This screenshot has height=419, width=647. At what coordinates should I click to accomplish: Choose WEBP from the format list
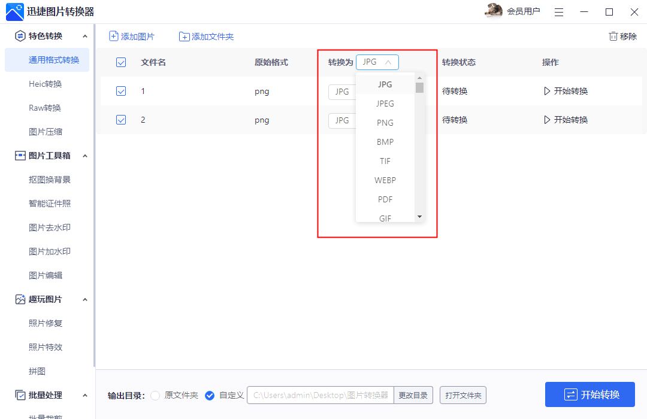coord(385,180)
